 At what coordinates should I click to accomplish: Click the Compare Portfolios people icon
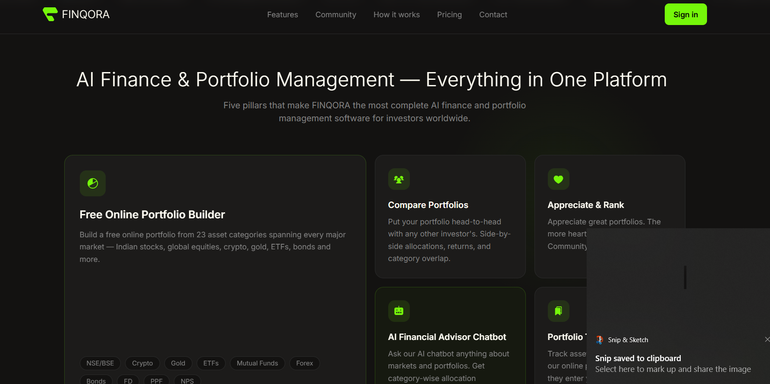coord(399,179)
